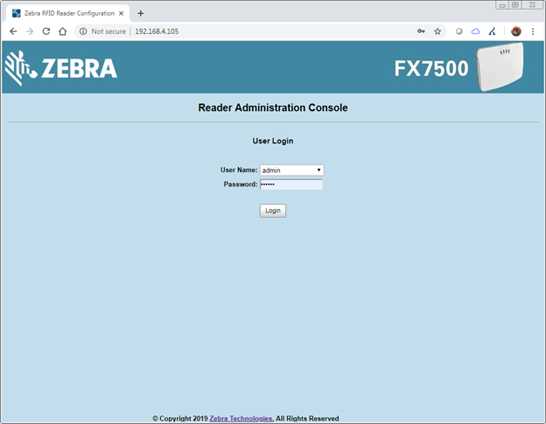Screen dimensions: 546x424
Task: Click the User Login heading text
Action: [273, 141]
